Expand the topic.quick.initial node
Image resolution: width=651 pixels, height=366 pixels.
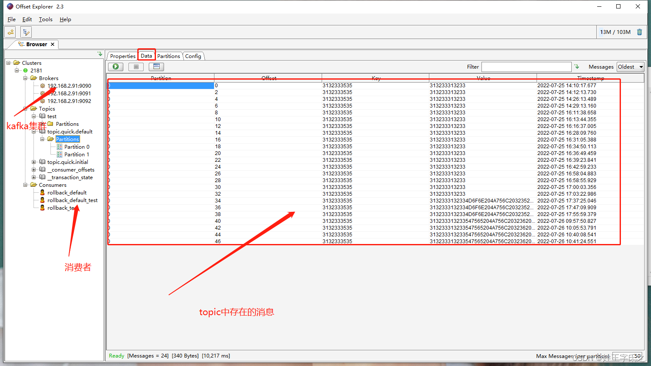pos(33,162)
